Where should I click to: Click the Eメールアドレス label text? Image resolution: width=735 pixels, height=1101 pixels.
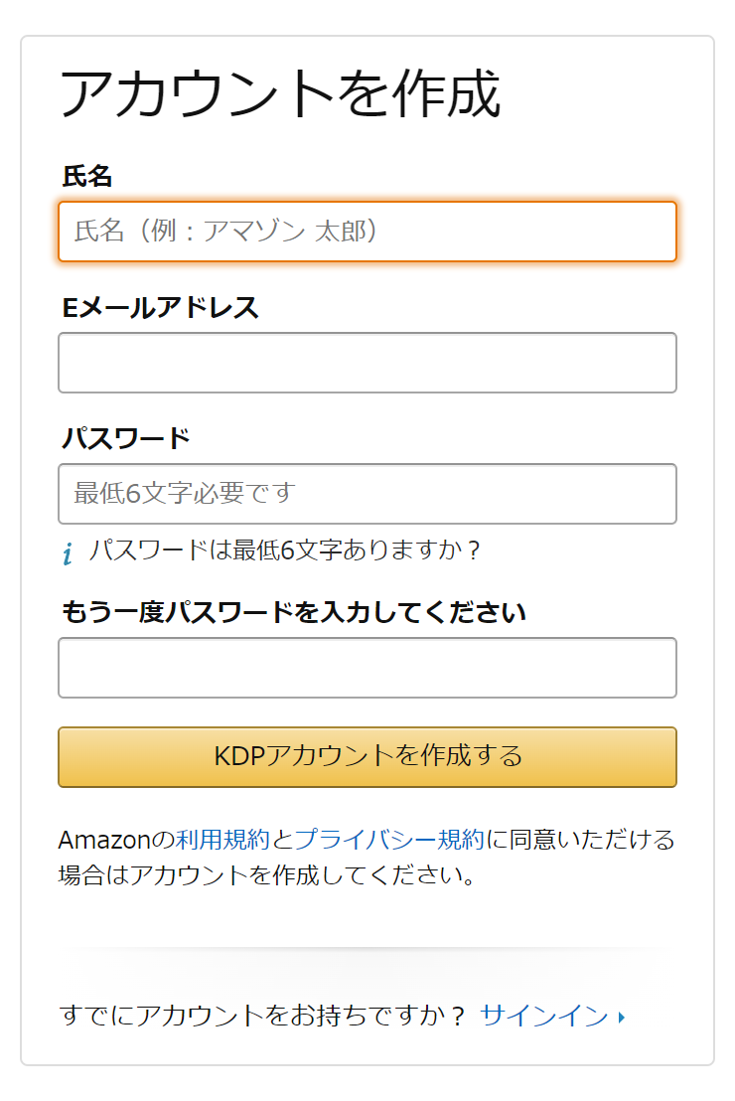coord(160,308)
